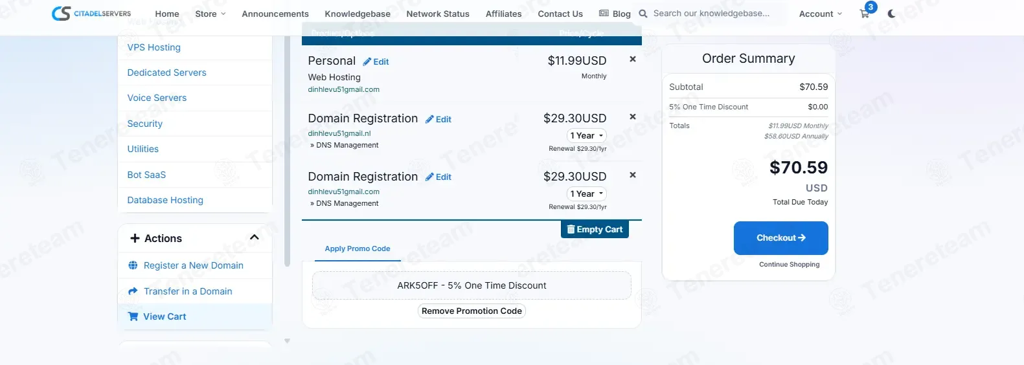
Task: Open the Network Status menu item
Action: [438, 14]
